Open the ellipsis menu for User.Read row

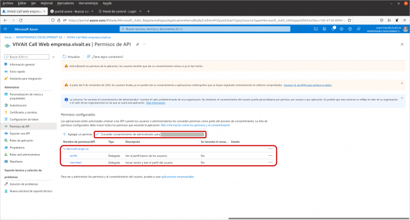tap(271, 162)
